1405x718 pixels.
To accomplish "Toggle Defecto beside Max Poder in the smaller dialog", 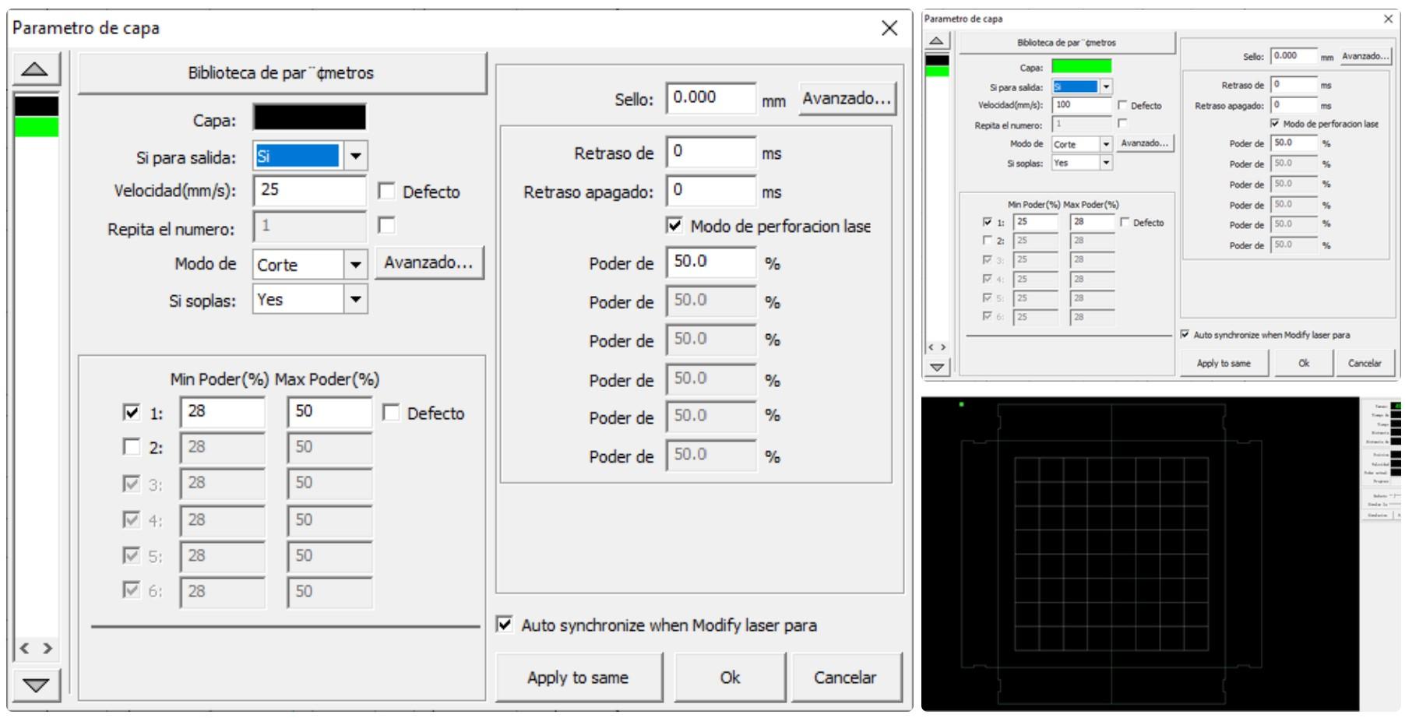I will click(1125, 222).
